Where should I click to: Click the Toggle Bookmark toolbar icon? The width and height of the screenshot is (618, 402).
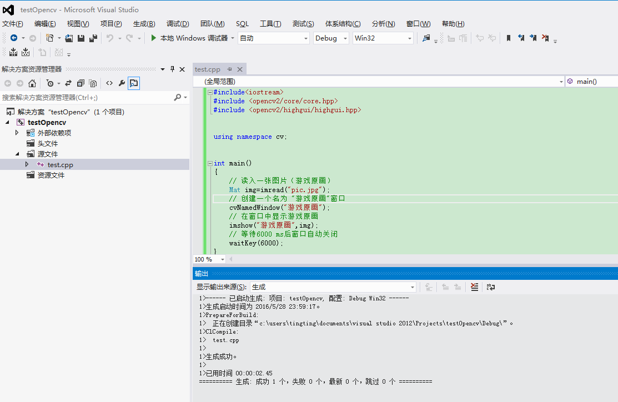(x=508, y=38)
